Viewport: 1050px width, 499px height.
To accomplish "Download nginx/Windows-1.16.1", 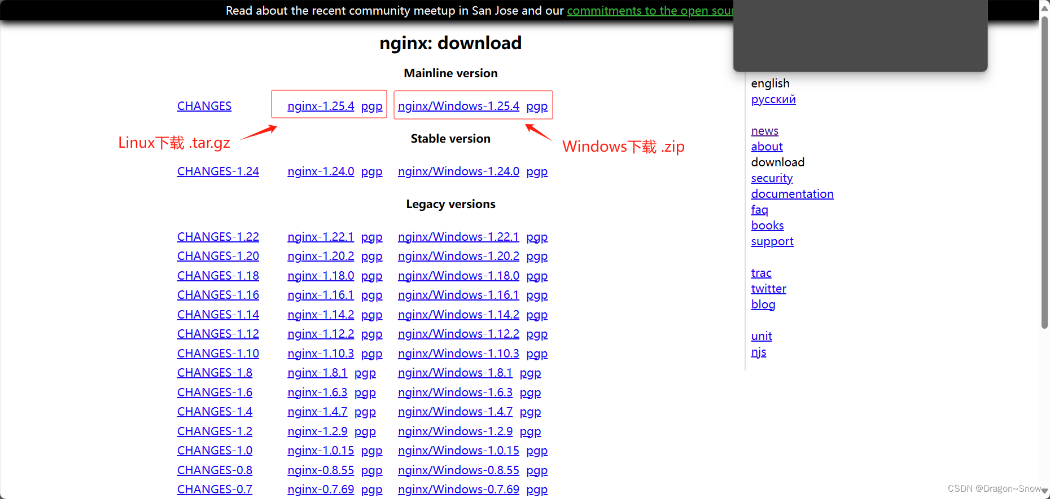I will click(x=458, y=295).
